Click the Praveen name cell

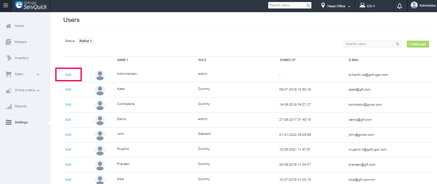coord(123,164)
